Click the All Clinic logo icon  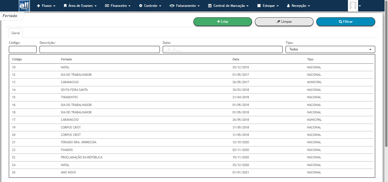pos(24,6)
